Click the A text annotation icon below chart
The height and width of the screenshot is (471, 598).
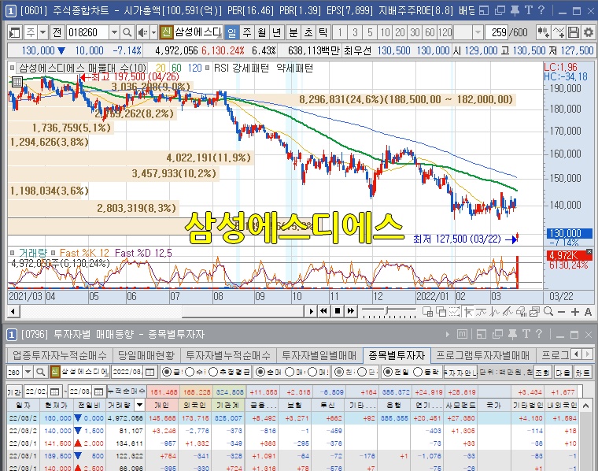point(588,312)
